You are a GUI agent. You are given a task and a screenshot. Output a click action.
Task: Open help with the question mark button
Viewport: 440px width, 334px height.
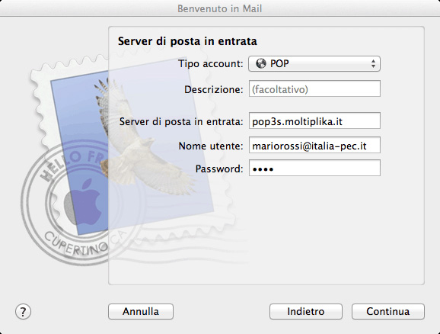(23, 312)
